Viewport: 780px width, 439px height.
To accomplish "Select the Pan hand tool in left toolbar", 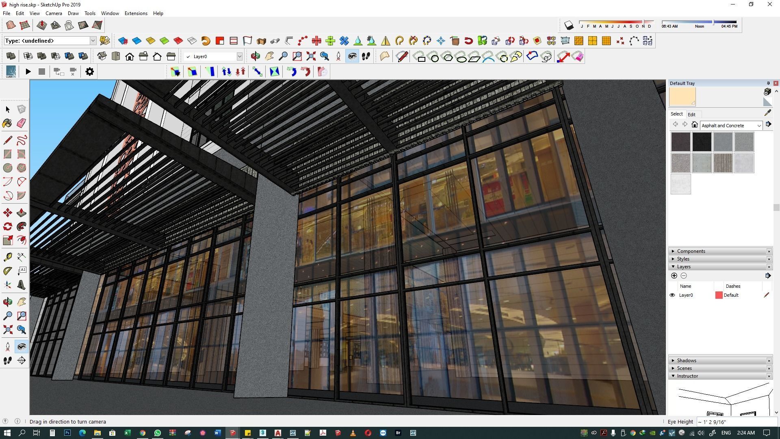I will (22, 302).
